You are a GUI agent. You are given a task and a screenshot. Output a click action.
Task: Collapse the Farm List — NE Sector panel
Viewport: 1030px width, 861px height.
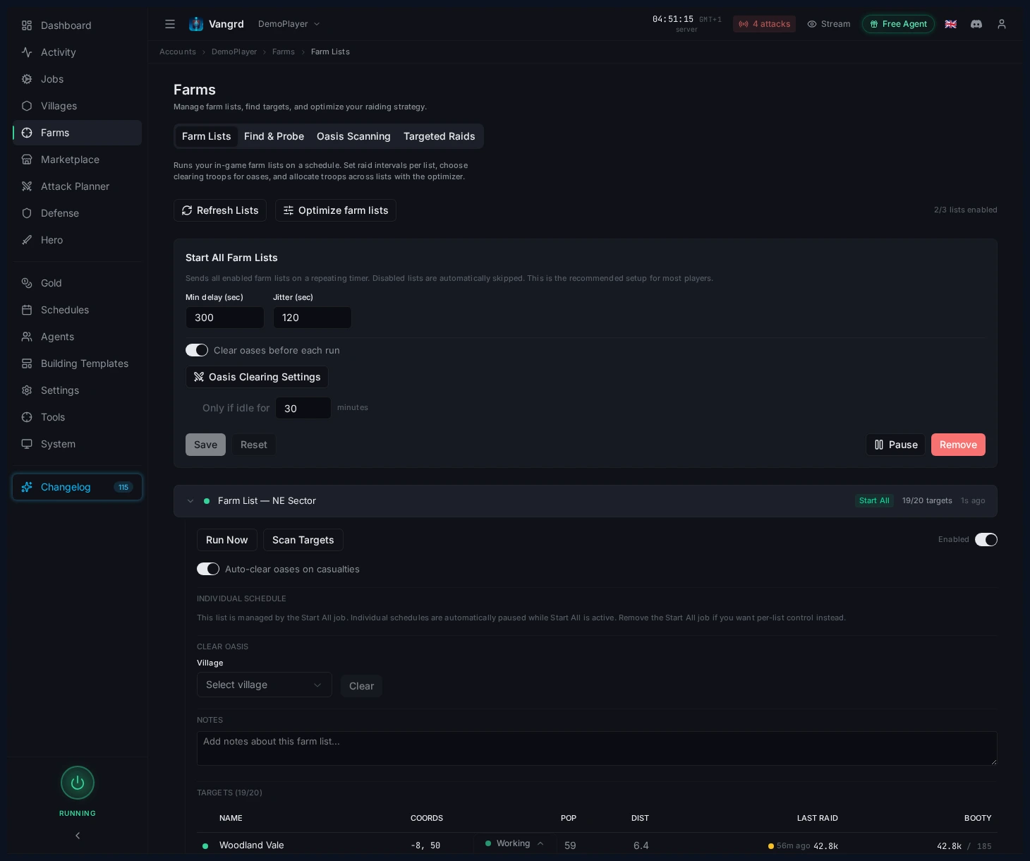190,501
